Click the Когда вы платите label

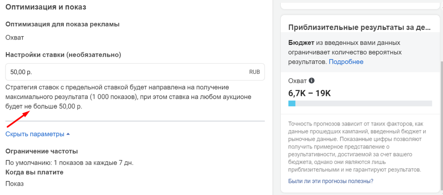tap(35, 172)
